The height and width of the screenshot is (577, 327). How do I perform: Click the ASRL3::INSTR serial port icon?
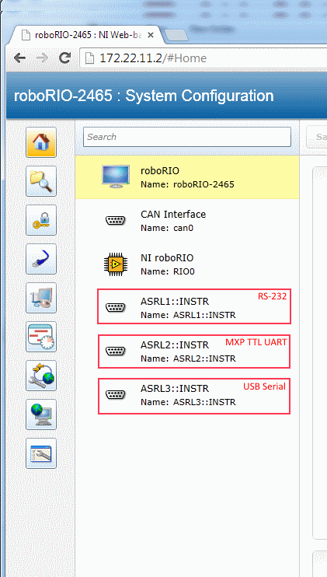pyautogui.click(x=116, y=395)
